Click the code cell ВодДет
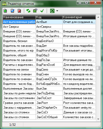 coord(49,46)
